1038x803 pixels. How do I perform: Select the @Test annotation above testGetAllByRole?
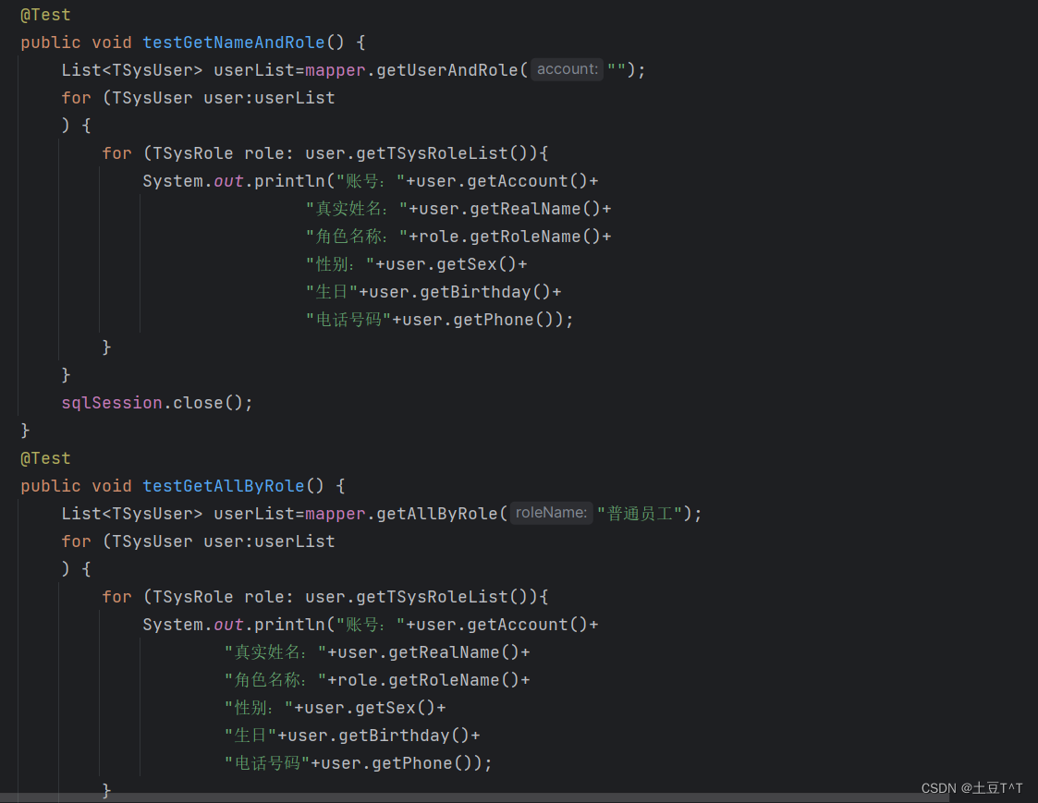(x=45, y=457)
